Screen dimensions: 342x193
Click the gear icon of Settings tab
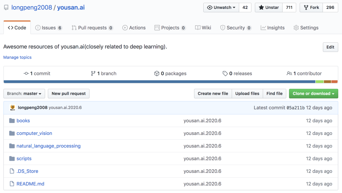tap(296, 28)
